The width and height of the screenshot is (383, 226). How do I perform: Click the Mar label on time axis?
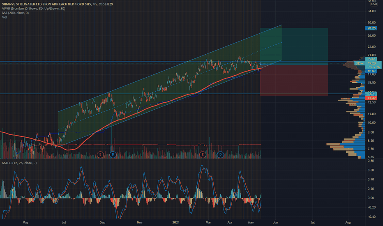[208, 222]
